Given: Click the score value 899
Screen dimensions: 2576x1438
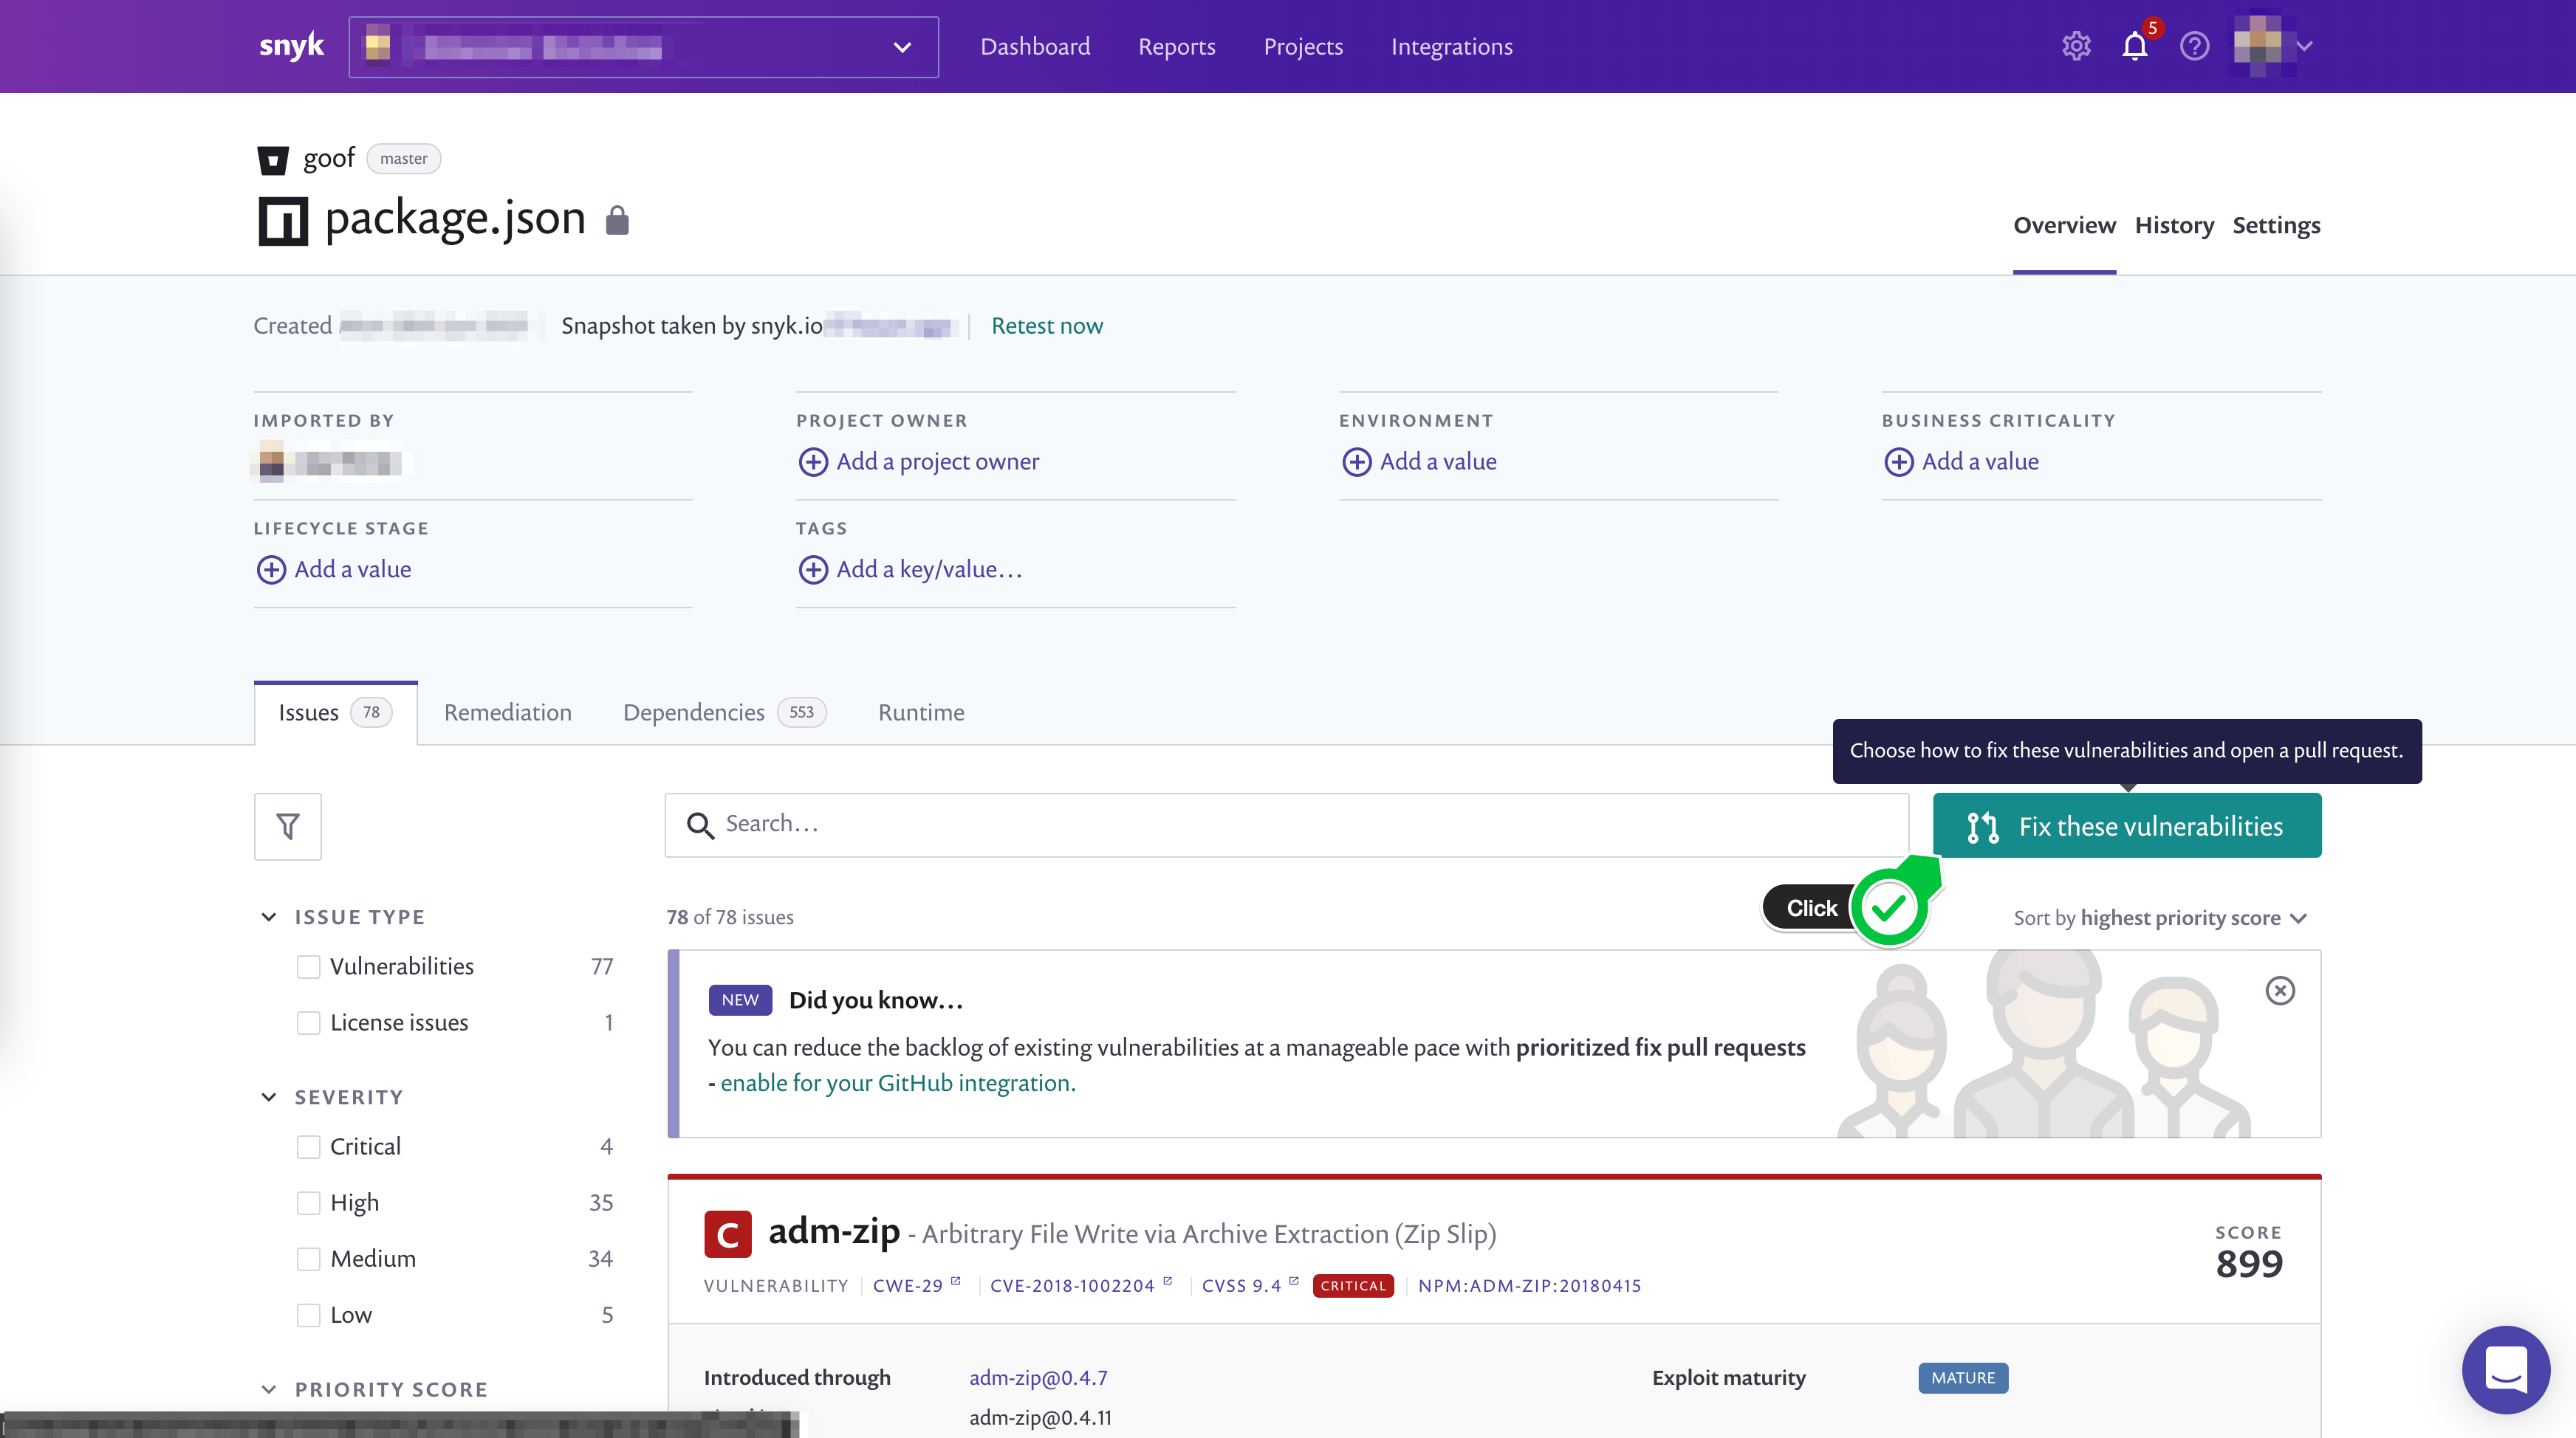Looking at the screenshot, I should [x=2249, y=1264].
